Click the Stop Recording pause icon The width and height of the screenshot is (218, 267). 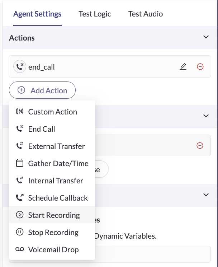pyautogui.click(x=20, y=232)
